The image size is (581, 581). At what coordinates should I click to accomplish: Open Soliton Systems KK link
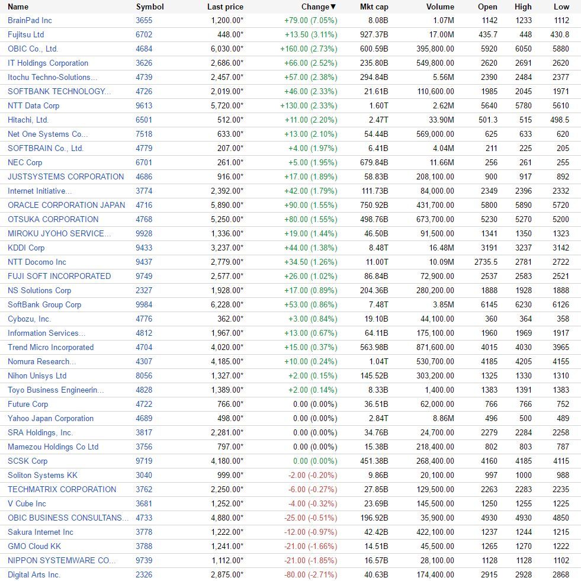[43, 475]
